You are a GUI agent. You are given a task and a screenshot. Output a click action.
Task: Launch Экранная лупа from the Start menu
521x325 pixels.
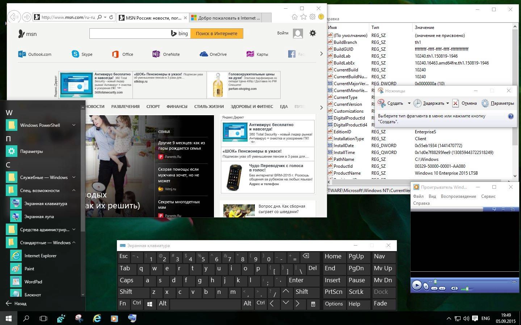(x=43, y=216)
